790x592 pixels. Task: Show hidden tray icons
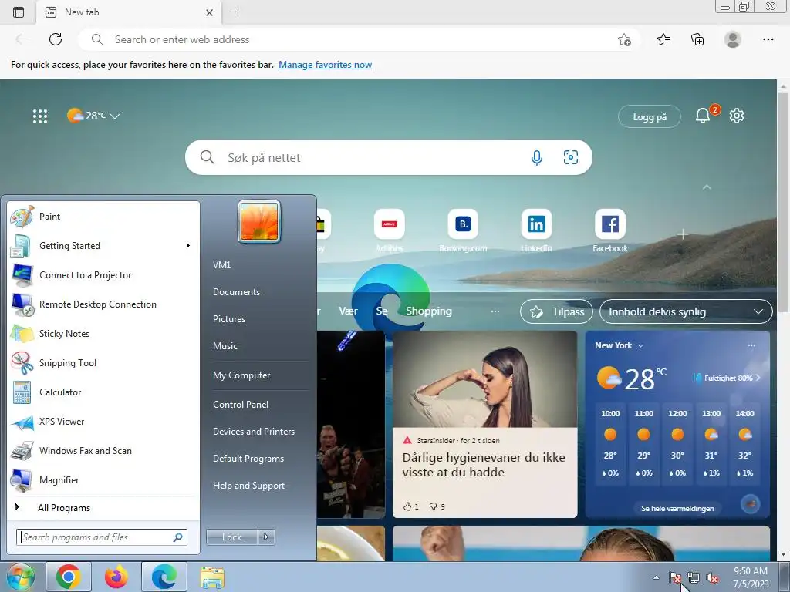[x=656, y=577]
